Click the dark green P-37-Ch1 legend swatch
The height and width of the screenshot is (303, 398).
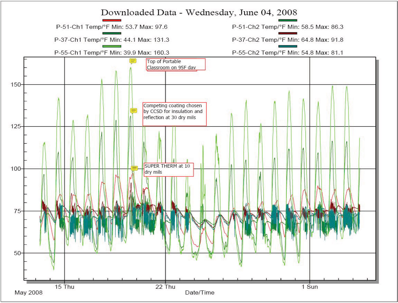click(x=112, y=33)
